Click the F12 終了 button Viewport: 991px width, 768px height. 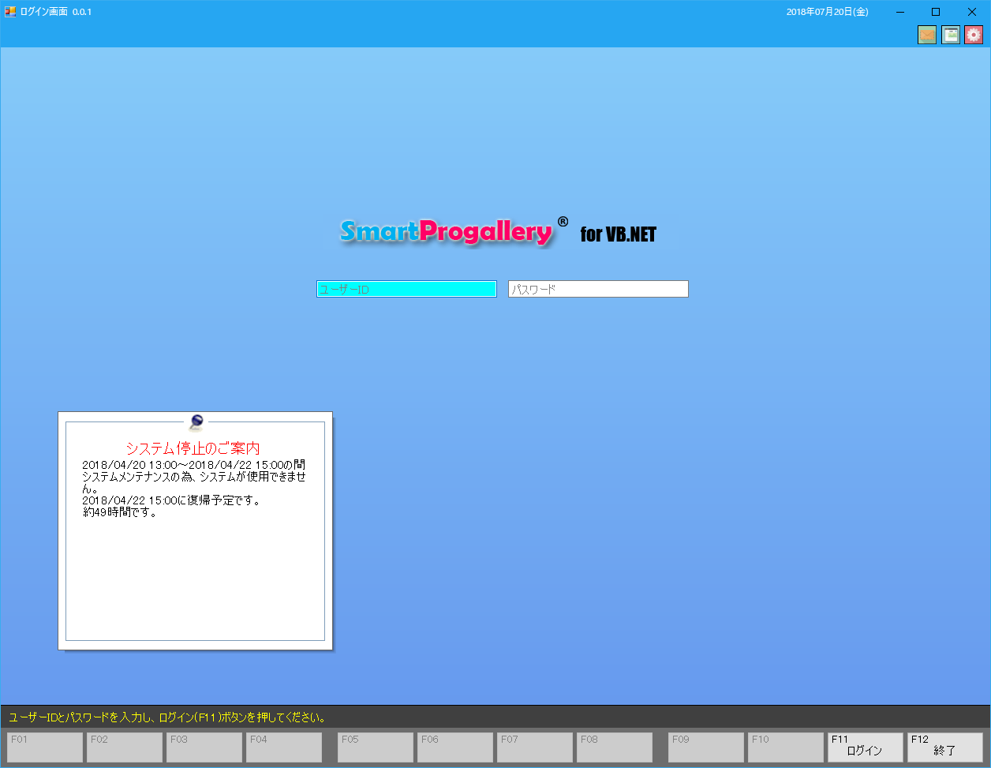(x=945, y=747)
